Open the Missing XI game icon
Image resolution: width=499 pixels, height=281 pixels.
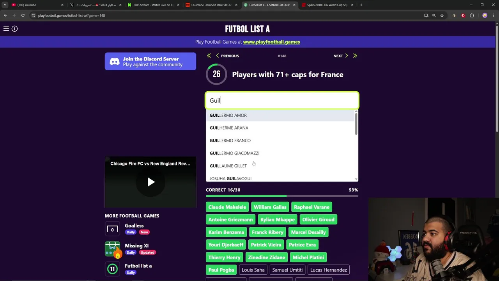112,249
